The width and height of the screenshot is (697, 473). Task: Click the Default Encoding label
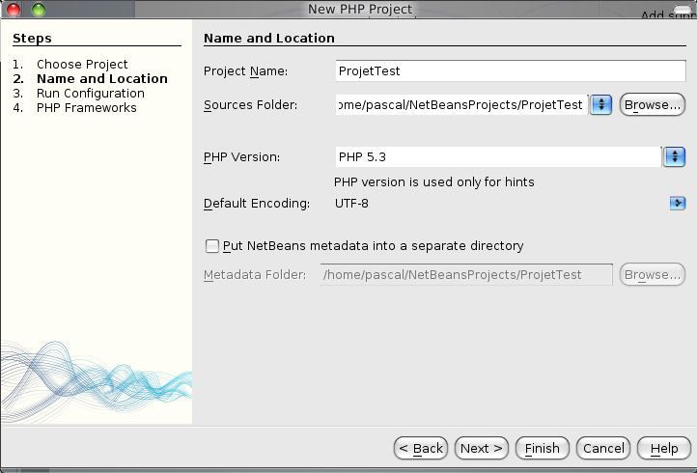(x=257, y=204)
